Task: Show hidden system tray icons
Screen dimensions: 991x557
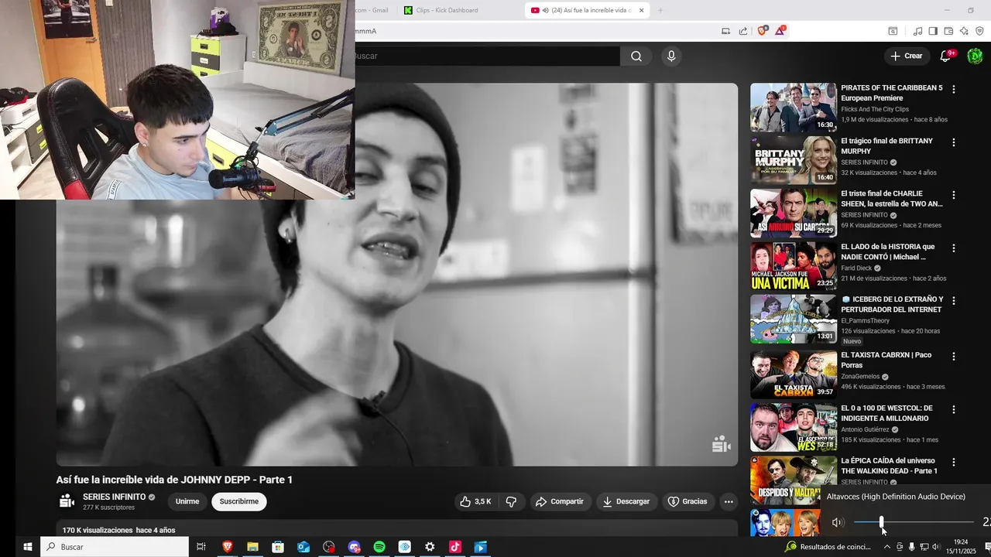Action: pos(887,547)
